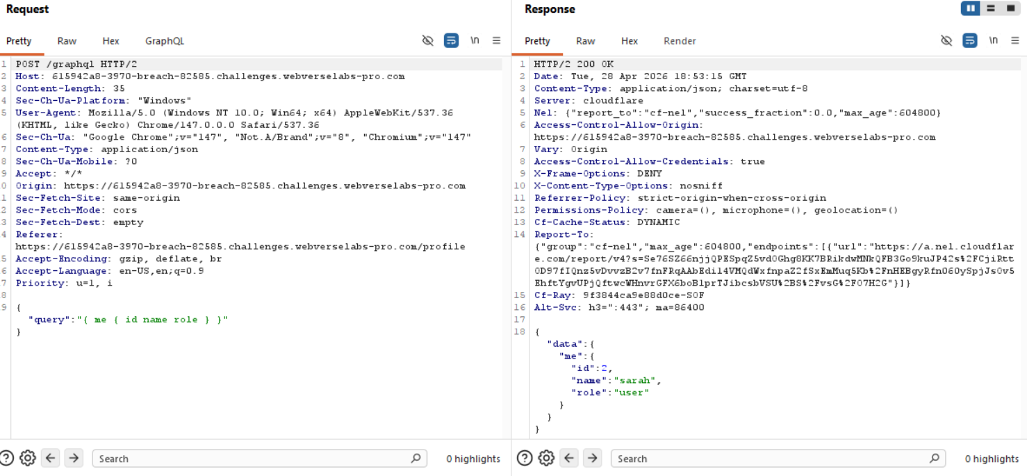The height and width of the screenshot is (476, 1027).
Task: Open the Request GraphQL tab
Action: point(165,41)
